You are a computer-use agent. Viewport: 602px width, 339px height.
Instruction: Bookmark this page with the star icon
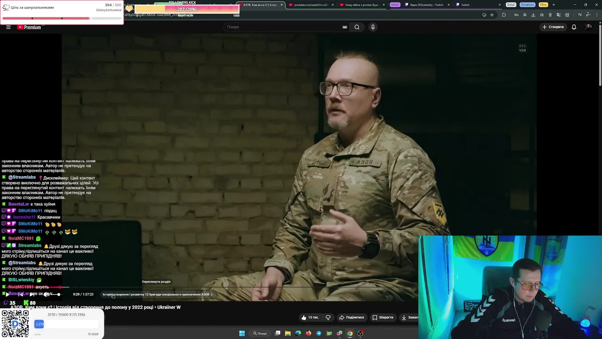(x=492, y=15)
